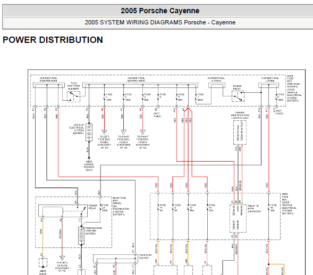This screenshot has height=275, width=313.
Task: Click the Fuse 3 60A symbol
Action: [x=143, y=97]
